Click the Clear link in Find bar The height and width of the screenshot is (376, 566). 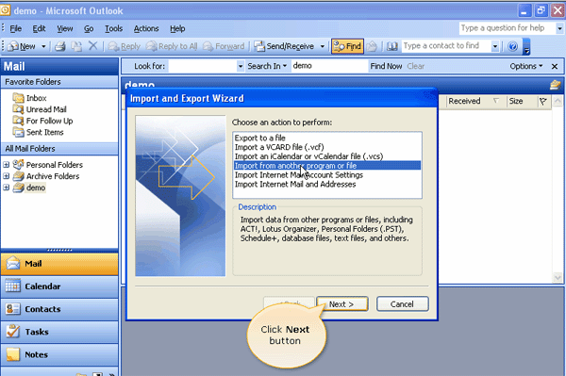(x=416, y=66)
